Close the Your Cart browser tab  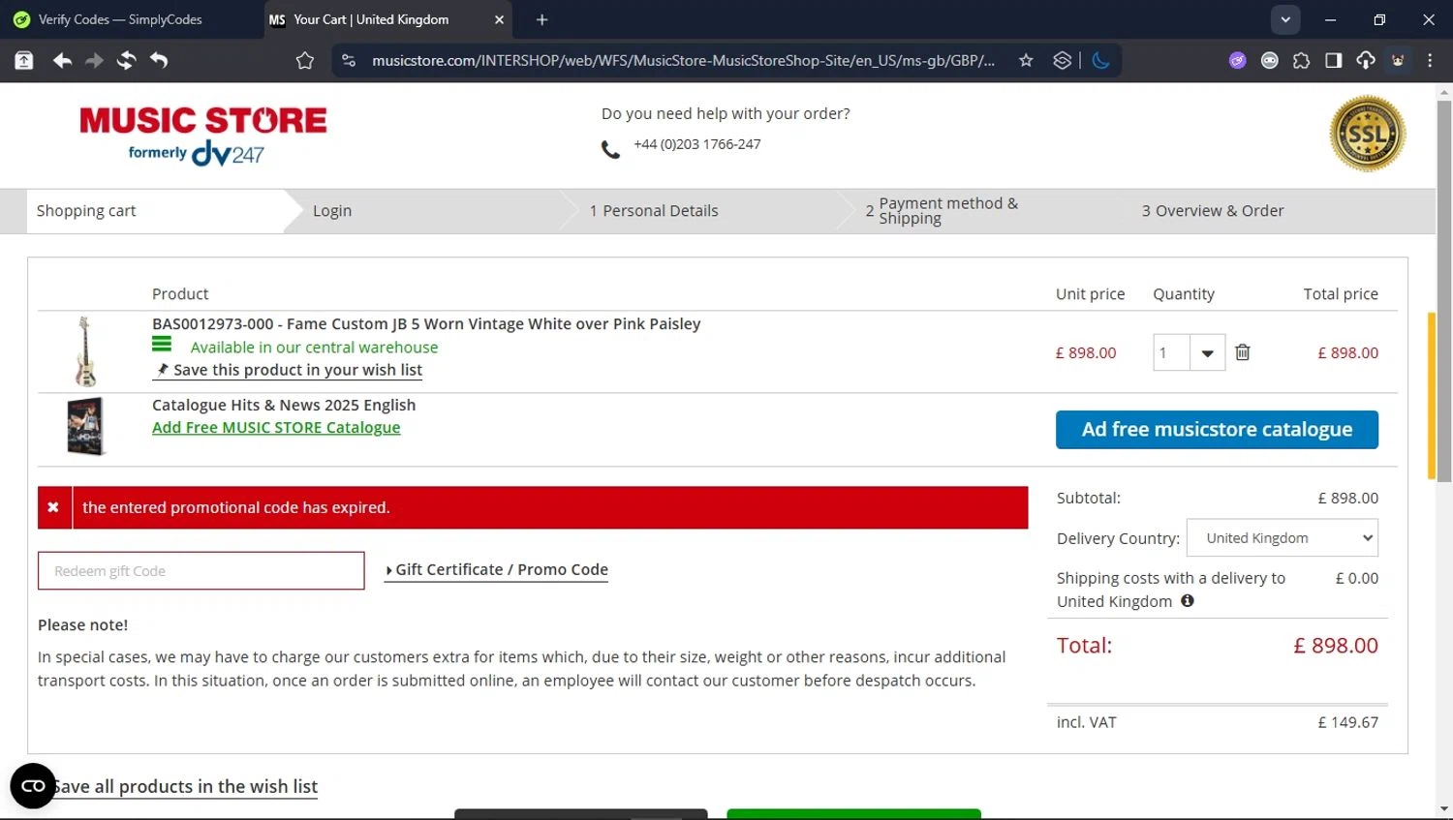[x=500, y=19]
